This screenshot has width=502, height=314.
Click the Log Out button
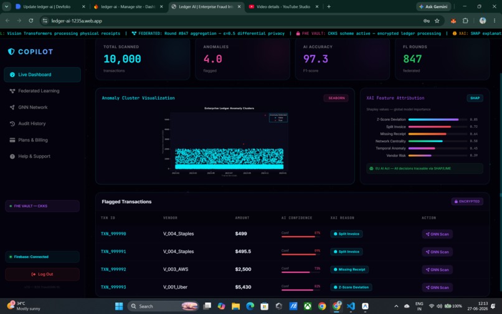(42, 274)
